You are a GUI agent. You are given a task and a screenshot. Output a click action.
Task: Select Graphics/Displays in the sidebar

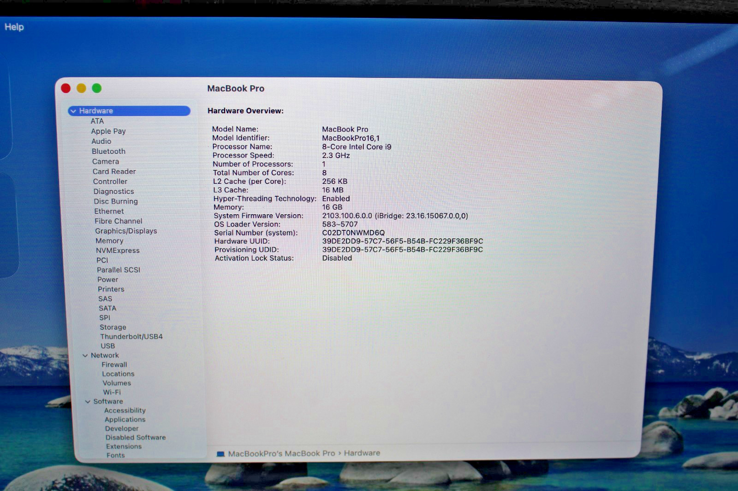(x=126, y=231)
